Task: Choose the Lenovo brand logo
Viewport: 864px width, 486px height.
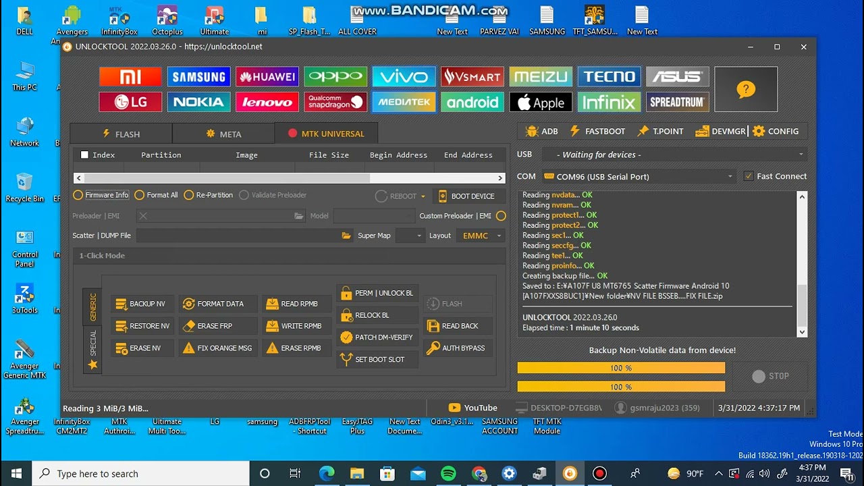Action: [267, 102]
